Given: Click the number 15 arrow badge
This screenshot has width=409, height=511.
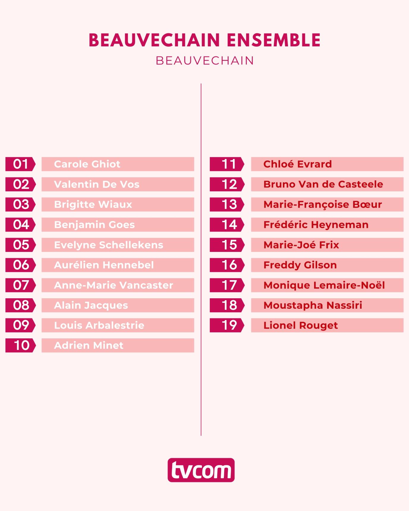Looking at the screenshot, I should tap(227, 245).
